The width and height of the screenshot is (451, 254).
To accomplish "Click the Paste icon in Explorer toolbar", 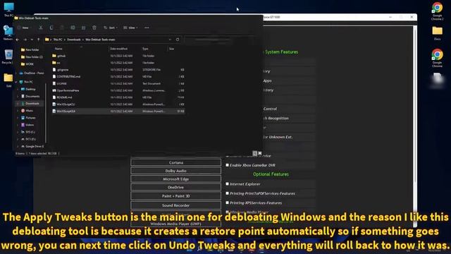I will click(x=62, y=28).
